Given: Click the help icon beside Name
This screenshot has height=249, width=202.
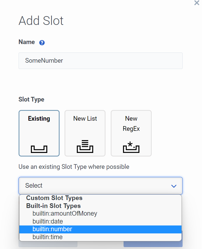Looking at the screenshot, I should click(42, 43).
